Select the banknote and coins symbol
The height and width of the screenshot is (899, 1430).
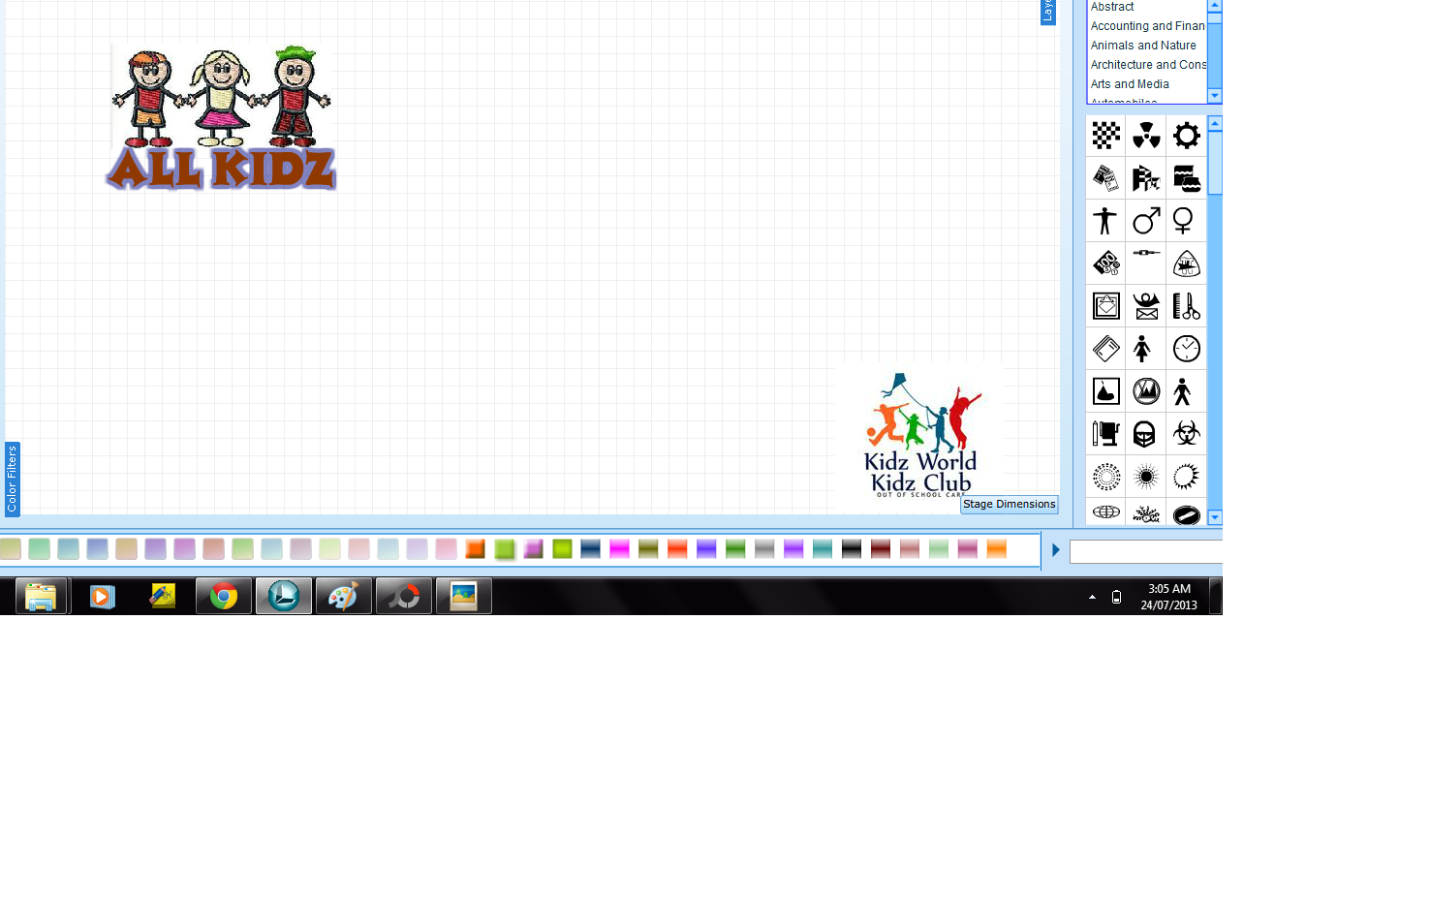point(1105,263)
